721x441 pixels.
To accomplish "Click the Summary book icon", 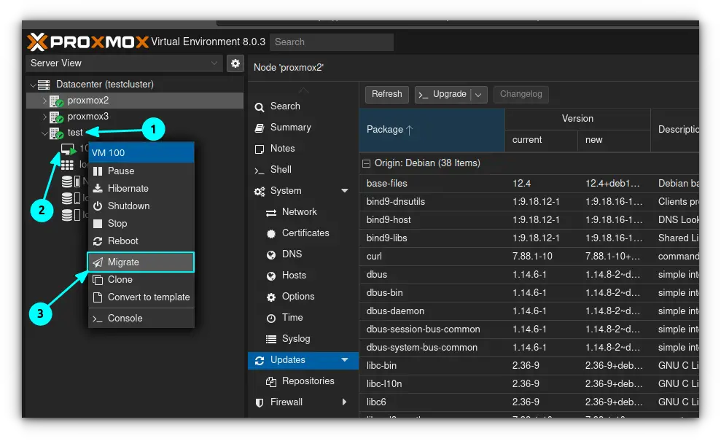I will click(260, 128).
